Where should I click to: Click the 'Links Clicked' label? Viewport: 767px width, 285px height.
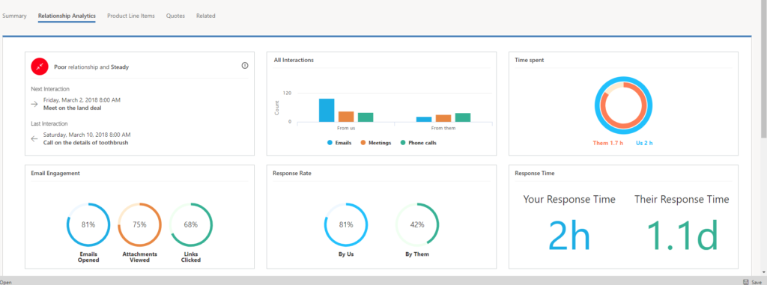(191, 257)
